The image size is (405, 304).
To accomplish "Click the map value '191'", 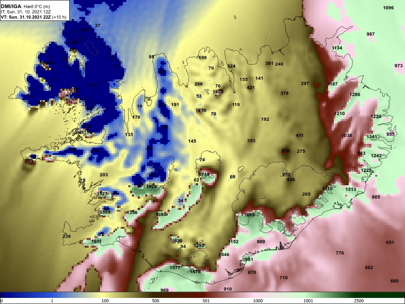I will point(175,105).
